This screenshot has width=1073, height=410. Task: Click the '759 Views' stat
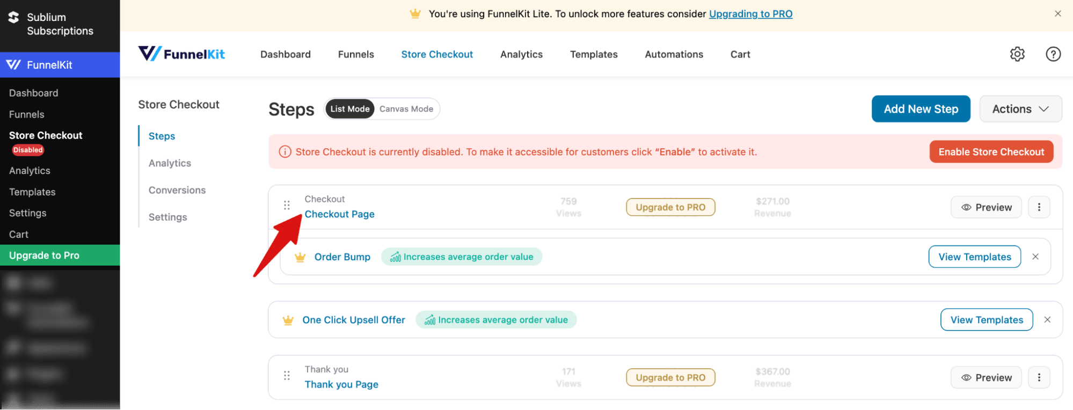568,207
